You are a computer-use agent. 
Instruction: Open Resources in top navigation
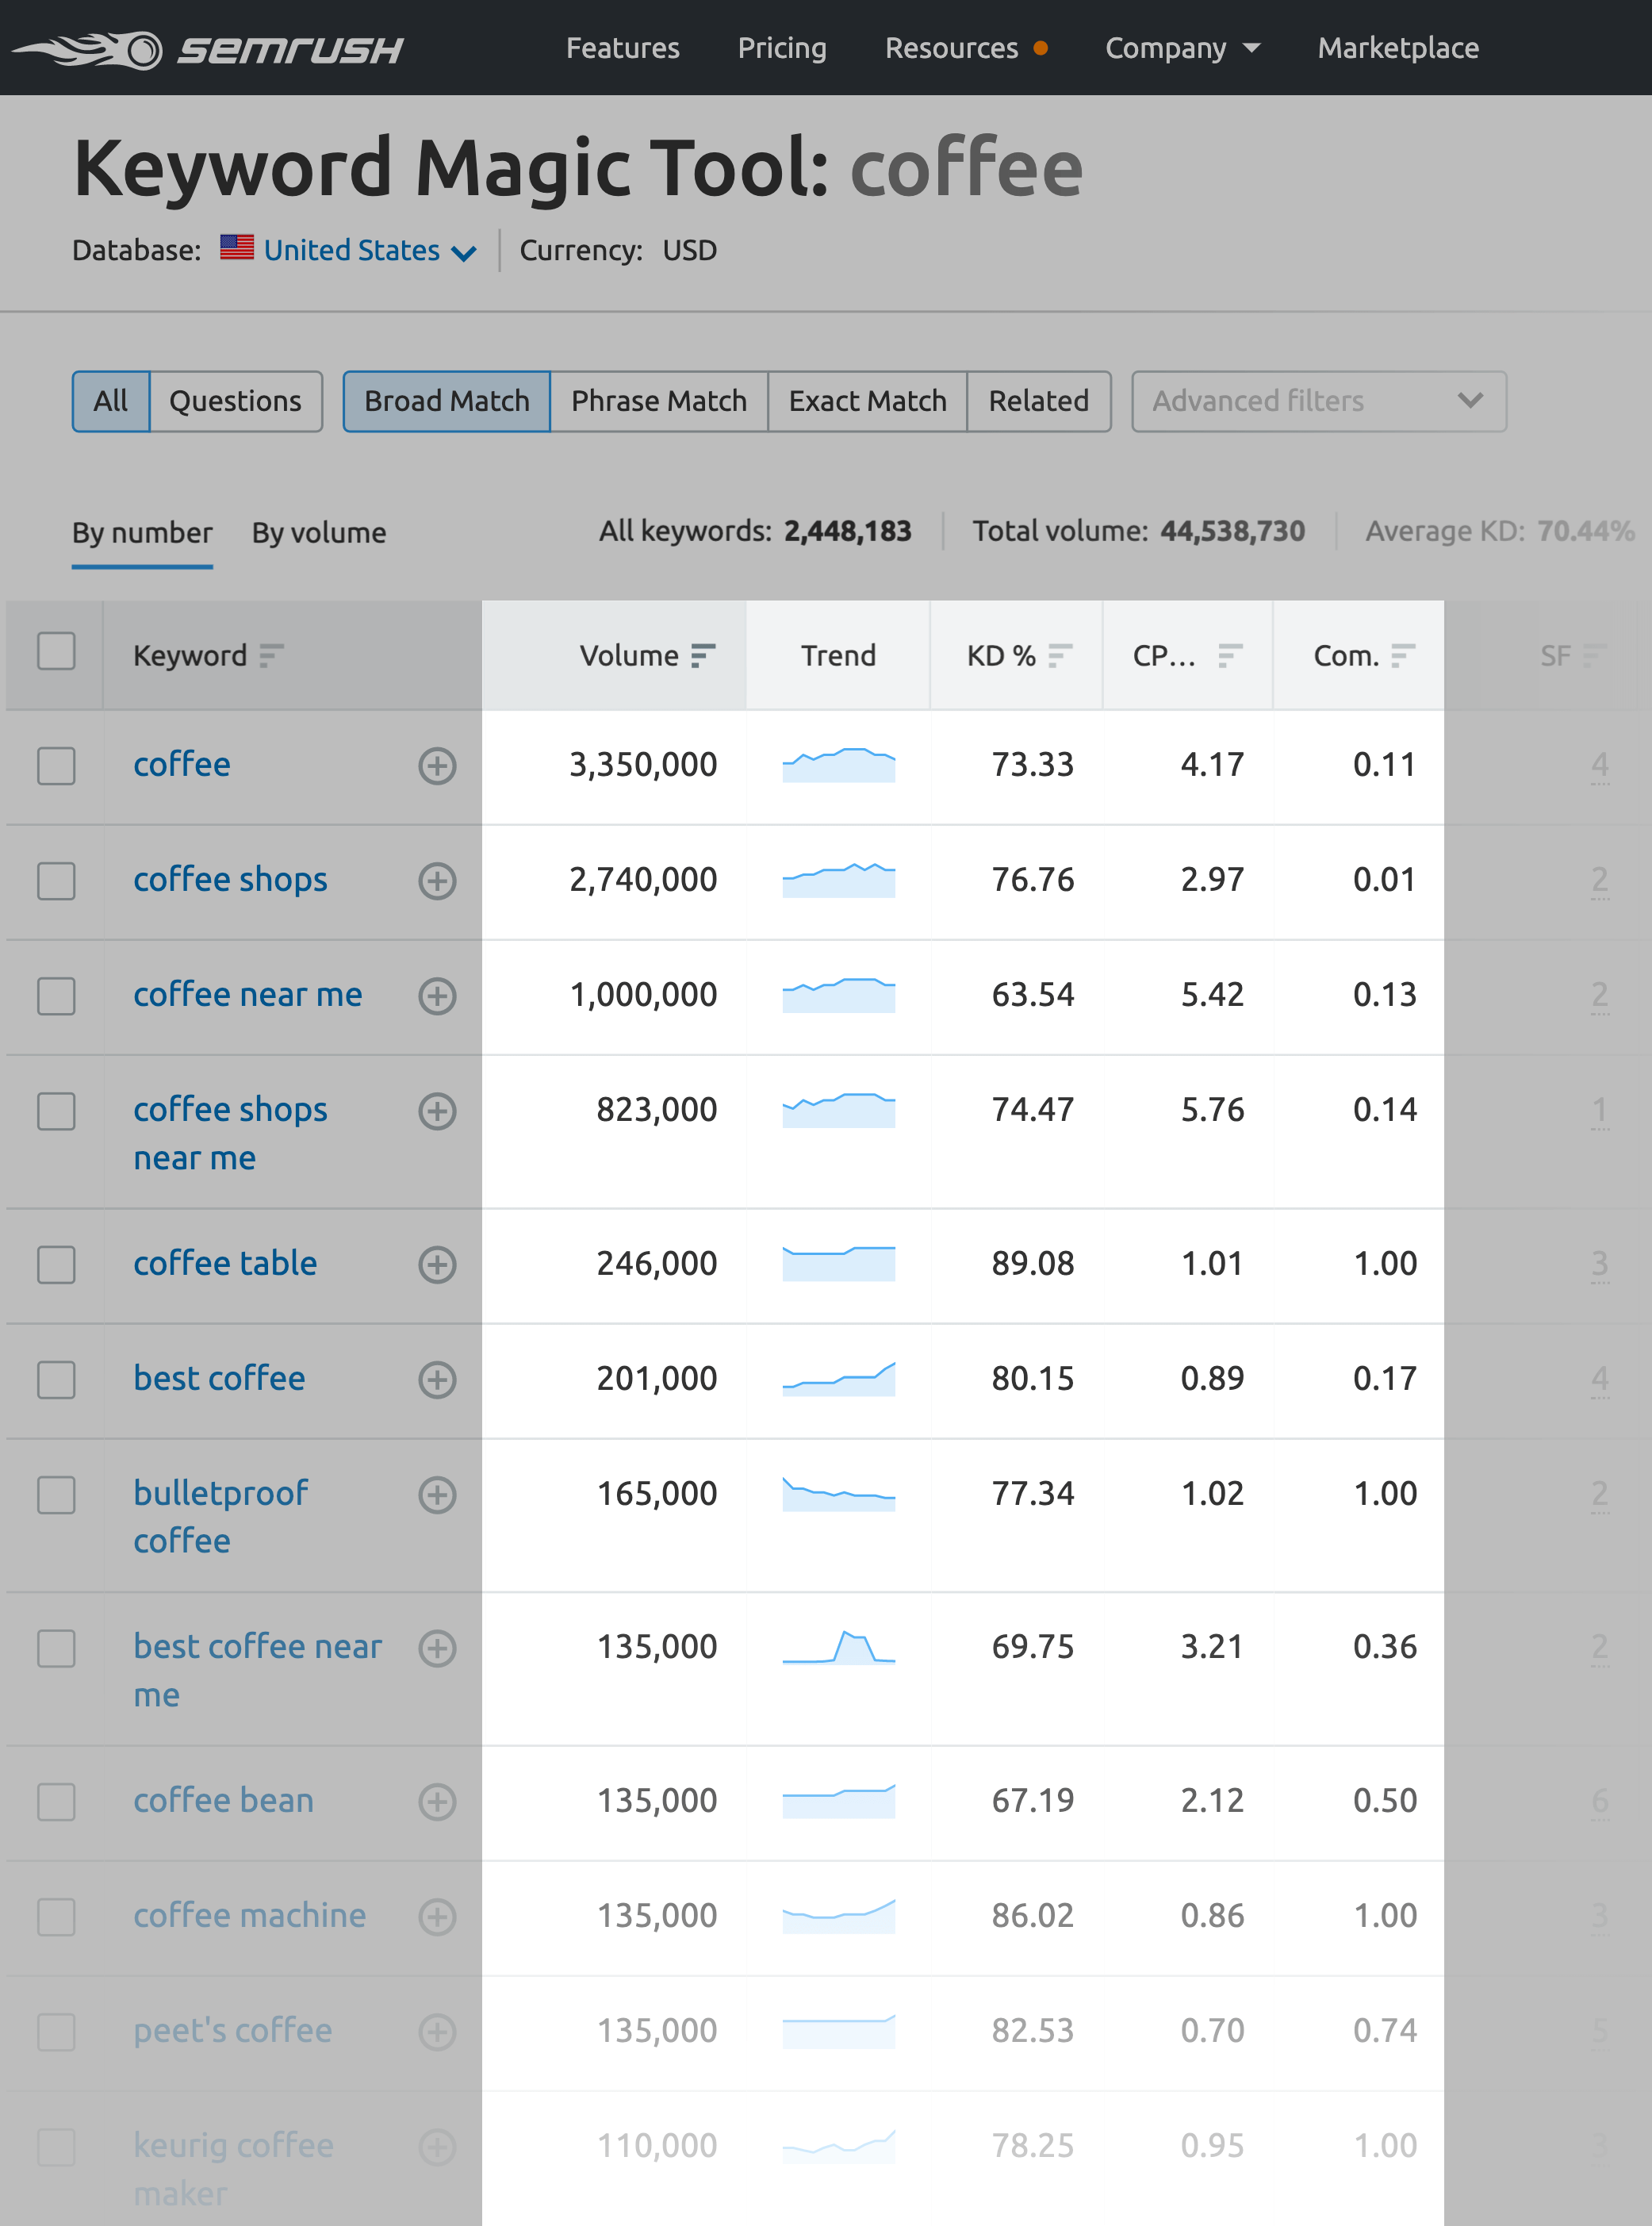pos(951,48)
